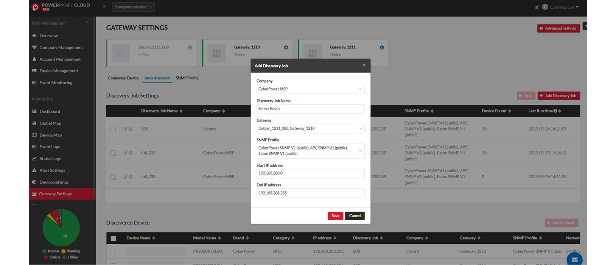Check the box for job full_203
The image size is (616, 265).
click(113, 153)
